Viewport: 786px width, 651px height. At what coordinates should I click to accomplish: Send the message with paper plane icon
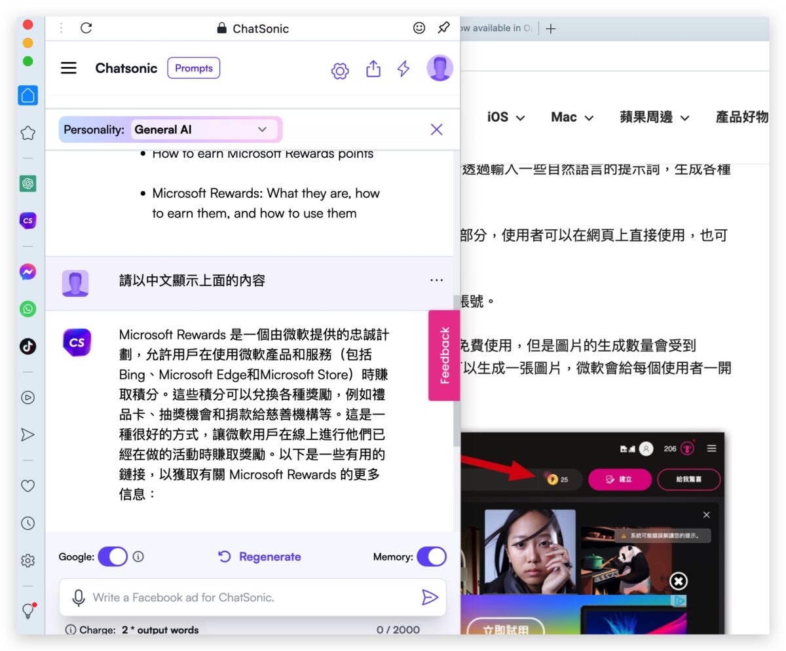(x=430, y=597)
